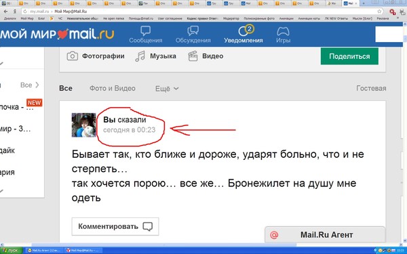Viewport: 407px width, 254px height.
Task: Open Игры gamepad icon
Action: tap(283, 31)
